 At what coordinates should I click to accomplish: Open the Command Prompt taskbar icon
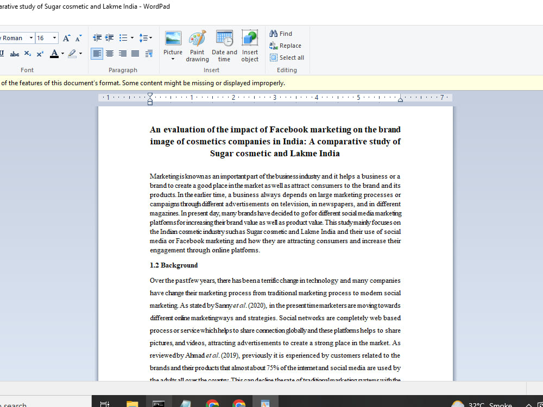[x=159, y=404]
